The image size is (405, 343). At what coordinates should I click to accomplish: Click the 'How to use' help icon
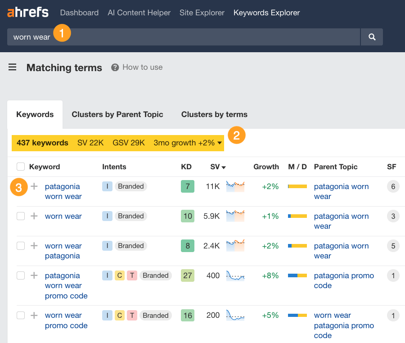[115, 67]
